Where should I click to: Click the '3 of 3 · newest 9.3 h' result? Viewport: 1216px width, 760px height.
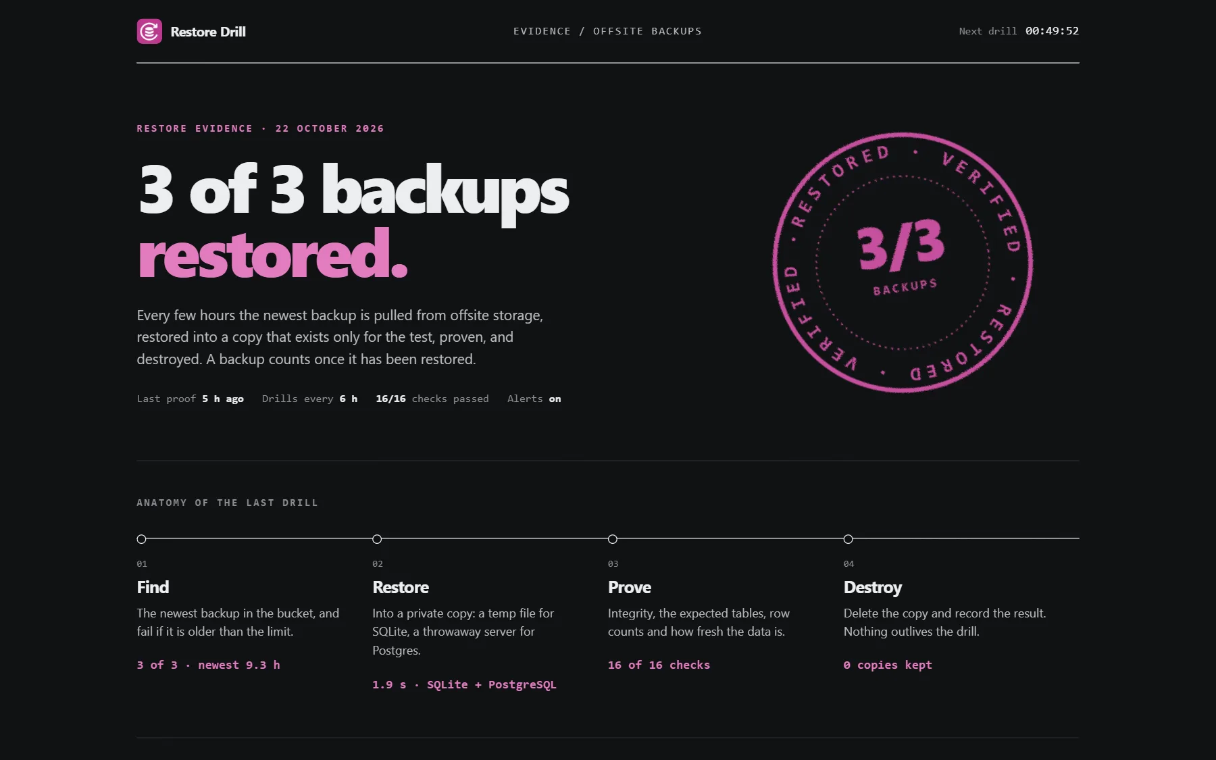click(x=208, y=665)
